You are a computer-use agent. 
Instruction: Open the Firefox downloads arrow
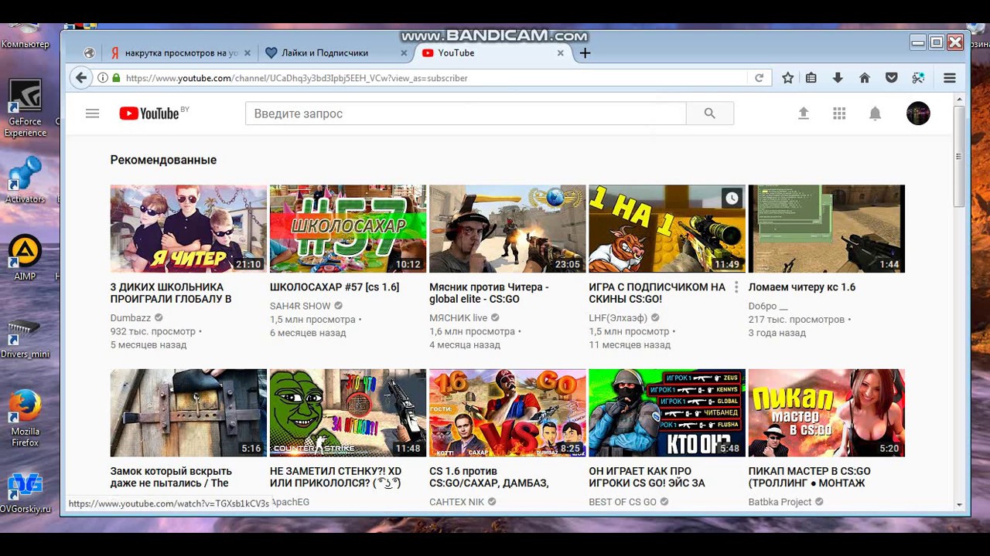pos(838,77)
